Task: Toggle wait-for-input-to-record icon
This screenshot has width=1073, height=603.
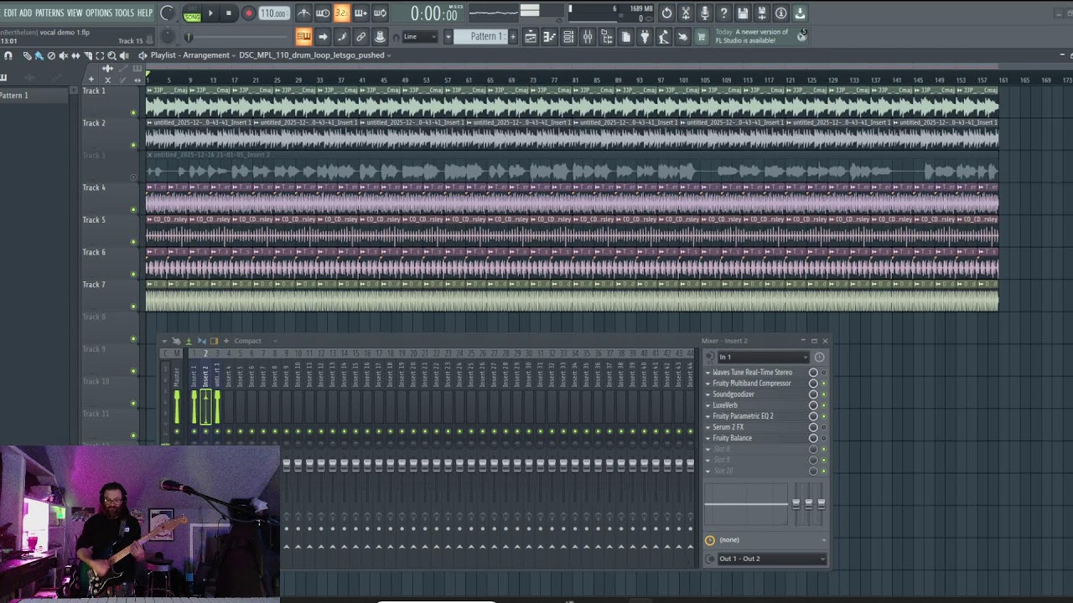Action: click(323, 13)
